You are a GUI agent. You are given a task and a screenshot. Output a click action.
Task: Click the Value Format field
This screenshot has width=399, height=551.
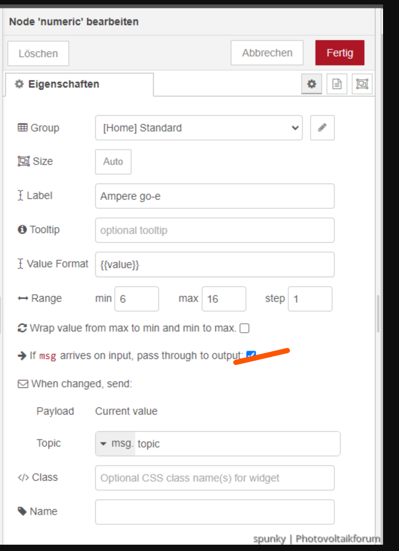point(214,264)
